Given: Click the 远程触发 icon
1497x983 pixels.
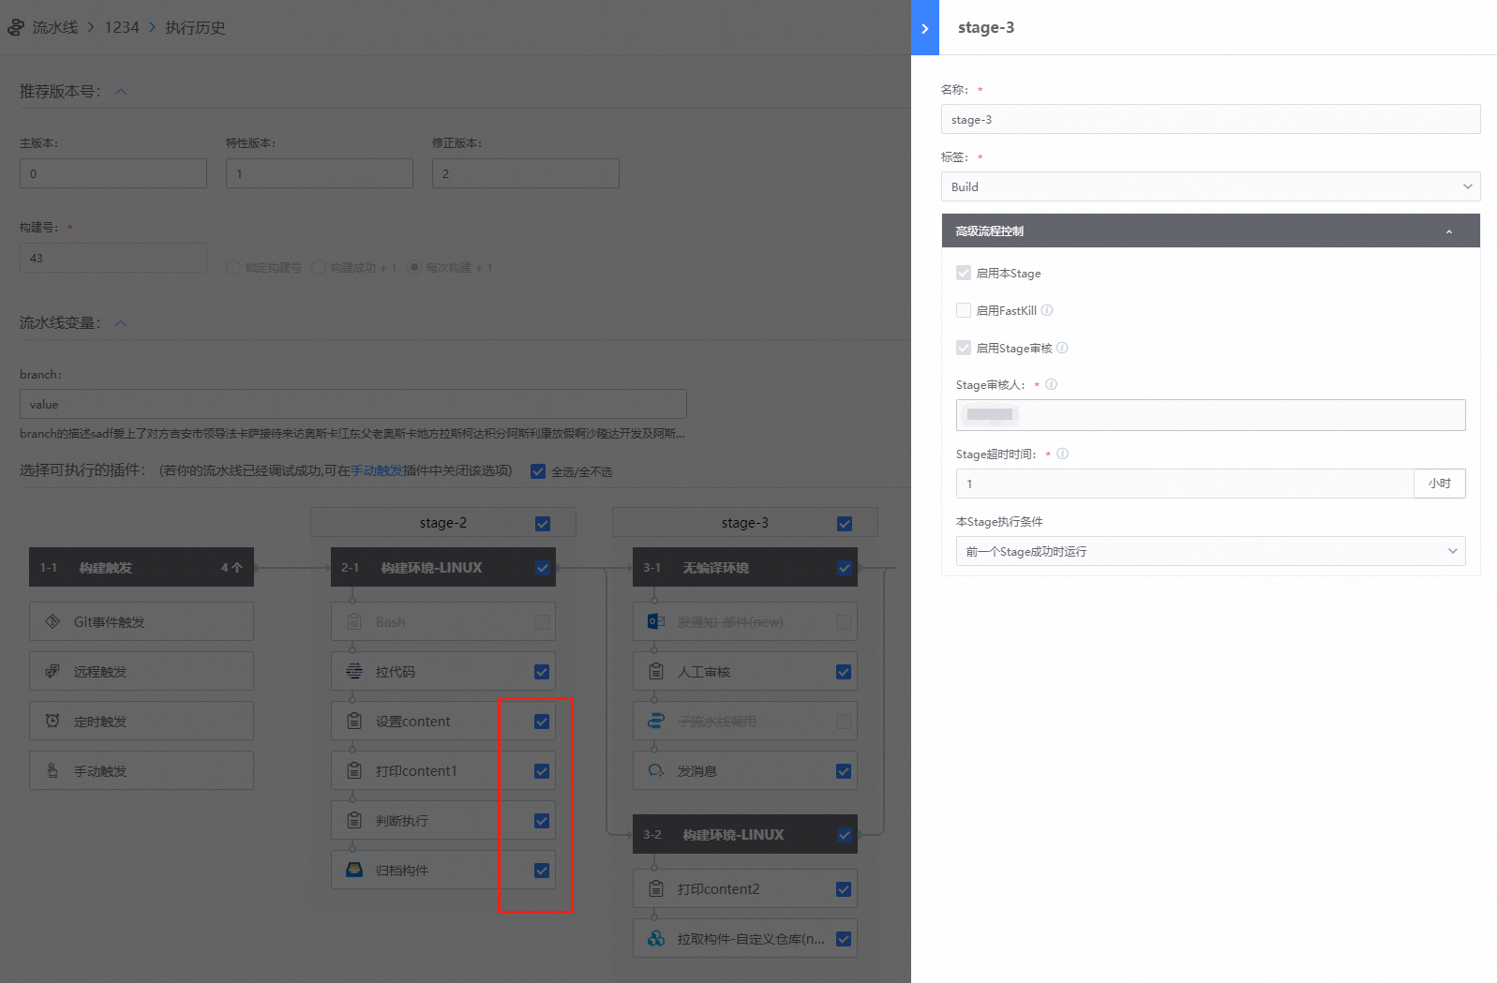Looking at the screenshot, I should pos(52,671).
